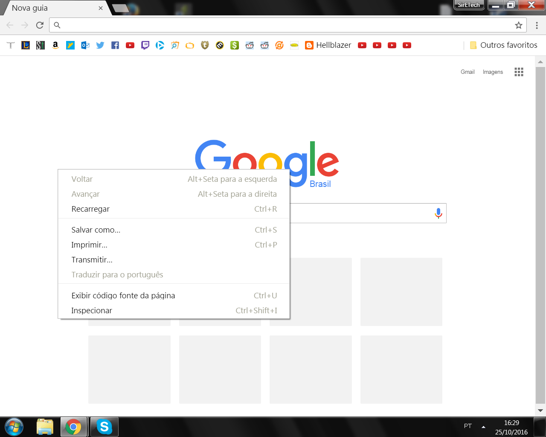
Task: Select Imprimir... in the context menu
Action: click(174, 245)
